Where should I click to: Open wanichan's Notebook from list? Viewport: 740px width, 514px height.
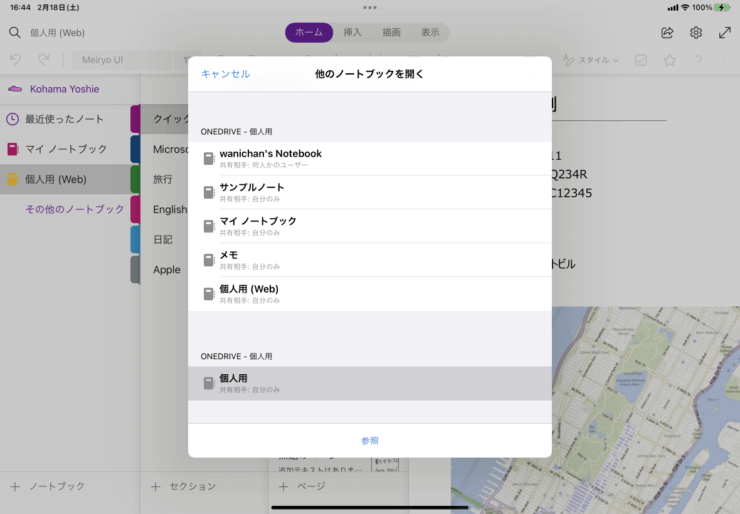point(370,159)
